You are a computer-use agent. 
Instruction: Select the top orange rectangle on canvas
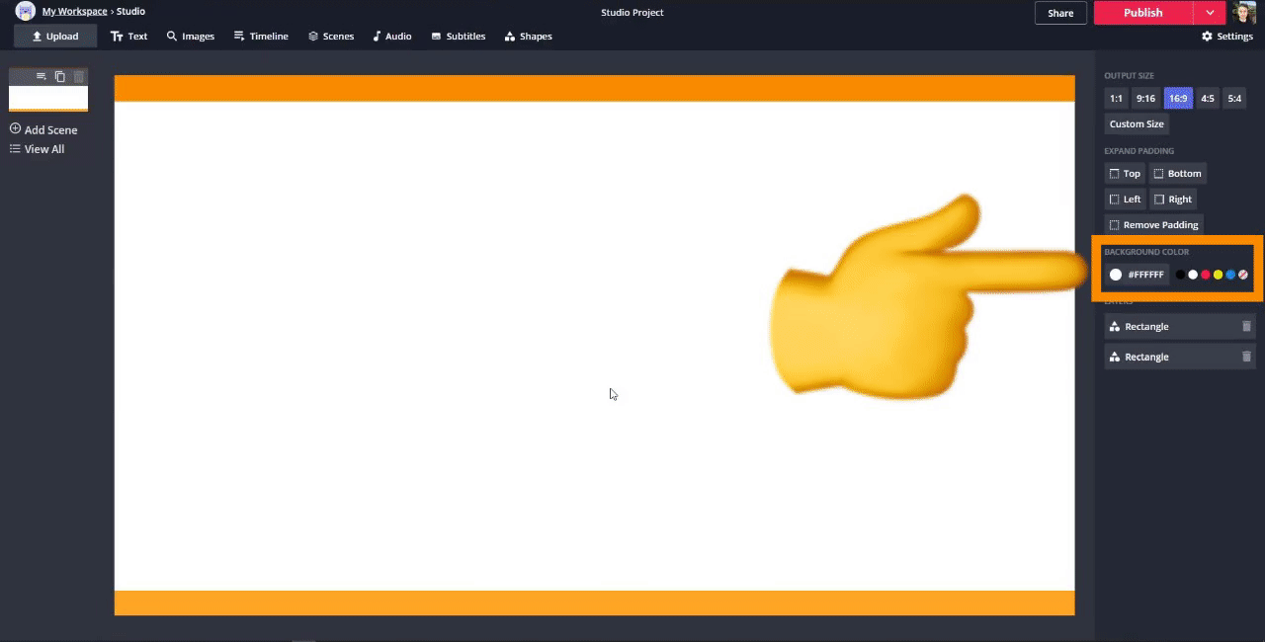(594, 88)
